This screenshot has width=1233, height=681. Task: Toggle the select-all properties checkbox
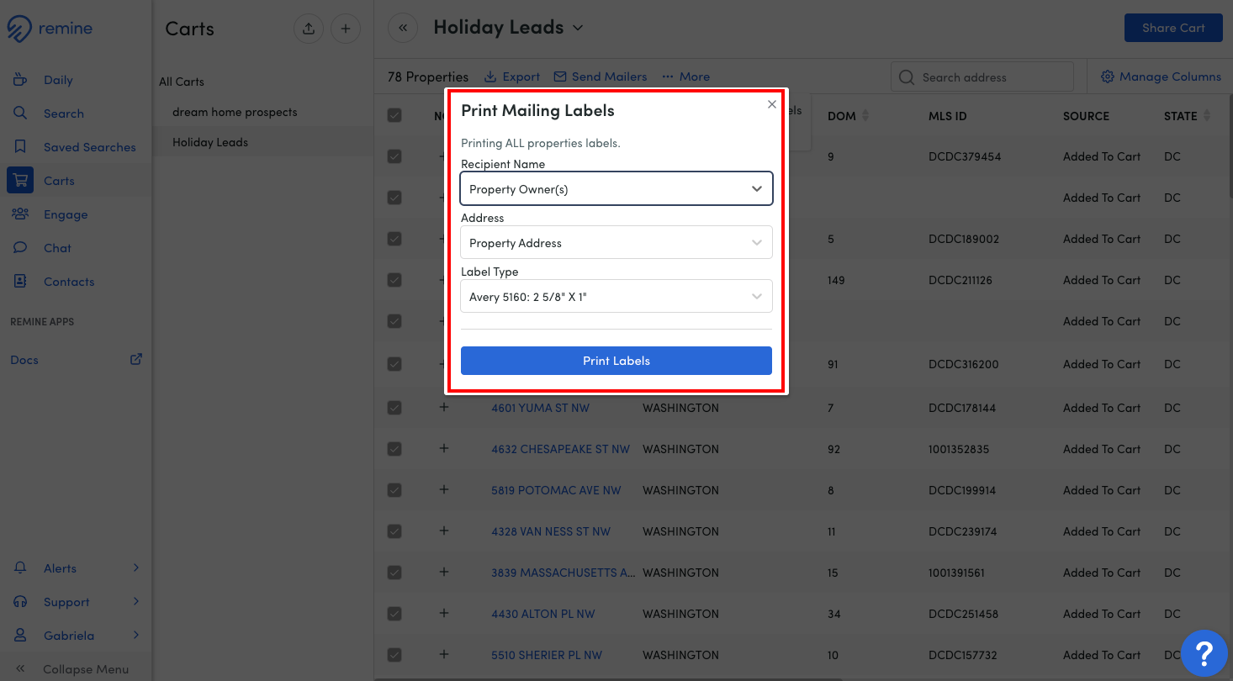[x=394, y=115]
